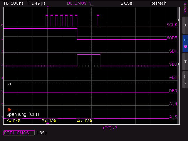
Task: Select the A14 channel label
Action: point(173,104)
